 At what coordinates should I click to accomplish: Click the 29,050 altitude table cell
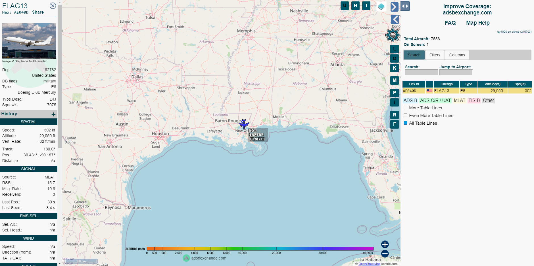click(x=493, y=91)
